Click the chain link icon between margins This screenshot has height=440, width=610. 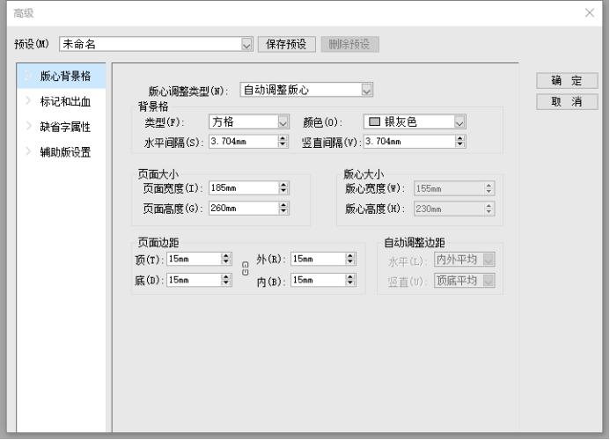point(245,269)
